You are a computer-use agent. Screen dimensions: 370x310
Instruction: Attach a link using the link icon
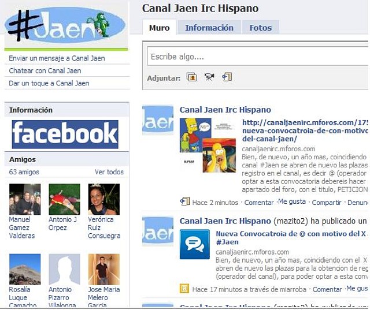click(x=227, y=77)
